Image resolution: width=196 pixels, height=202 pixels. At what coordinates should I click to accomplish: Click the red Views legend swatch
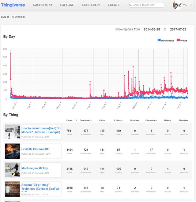(x=178, y=40)
